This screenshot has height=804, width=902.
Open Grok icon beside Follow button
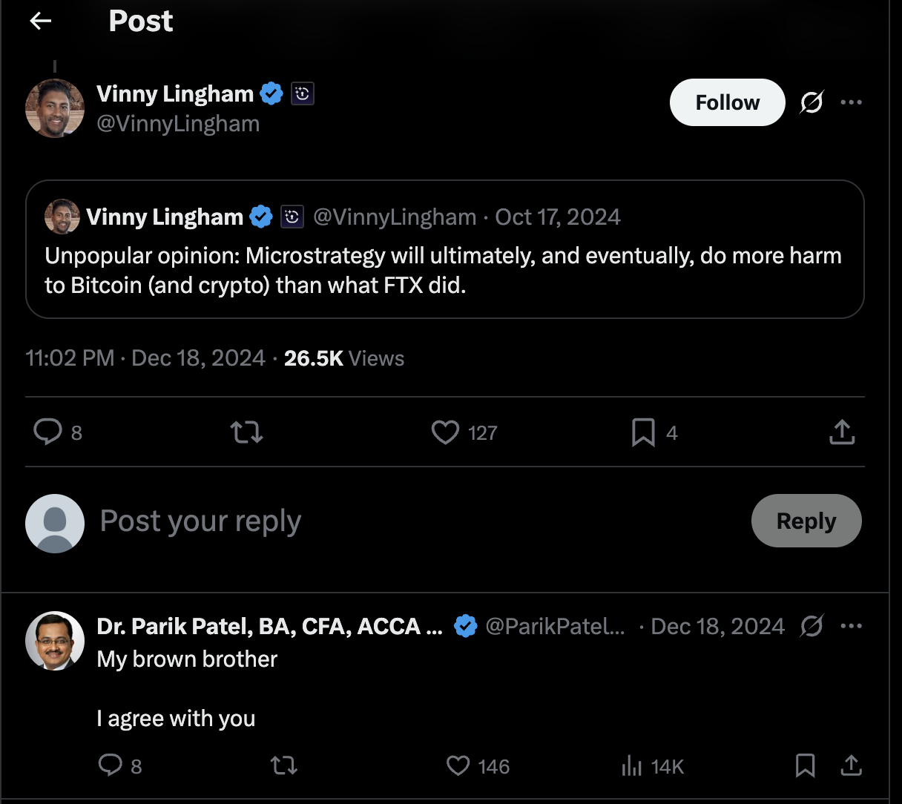pos(812,102)
